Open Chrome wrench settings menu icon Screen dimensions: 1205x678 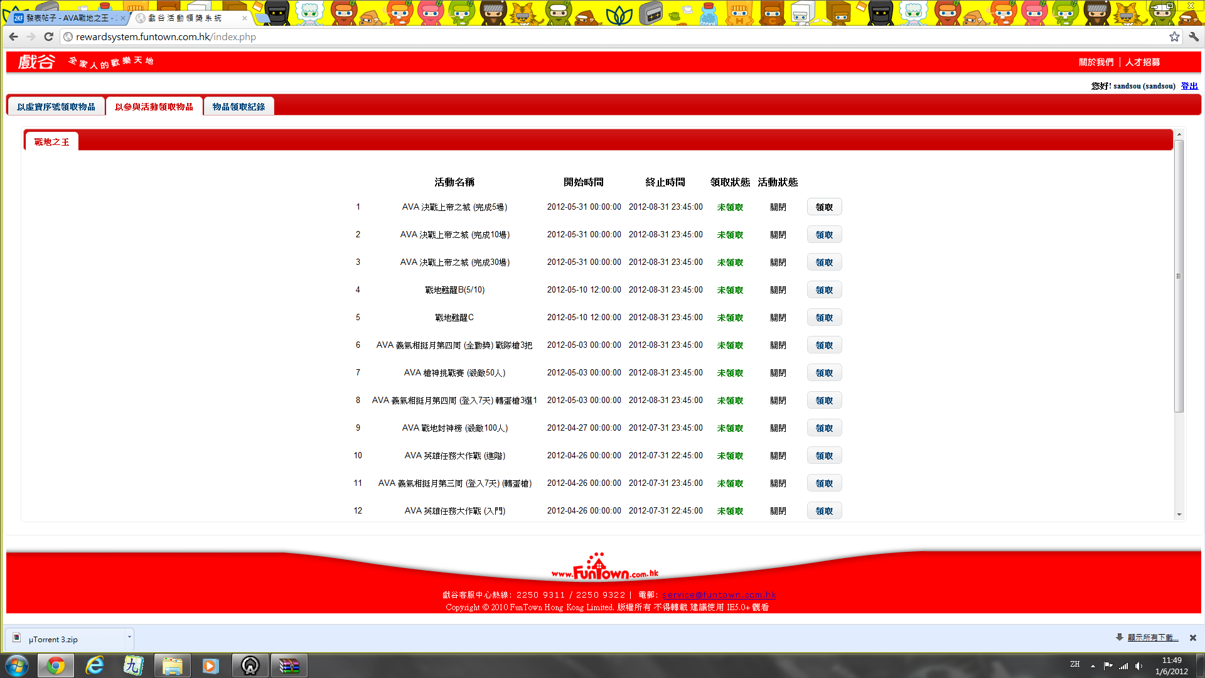pos(1193,37)
